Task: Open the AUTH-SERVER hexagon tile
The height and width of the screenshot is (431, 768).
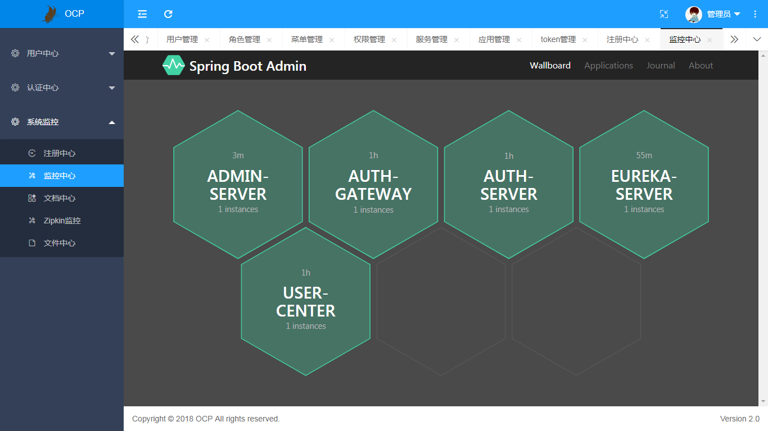Action: pos(509,184)
